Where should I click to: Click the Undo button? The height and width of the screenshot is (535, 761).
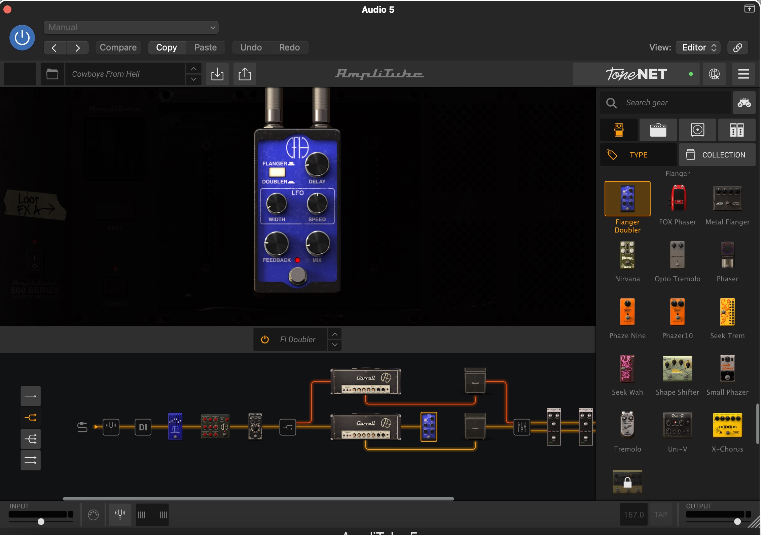251,47
